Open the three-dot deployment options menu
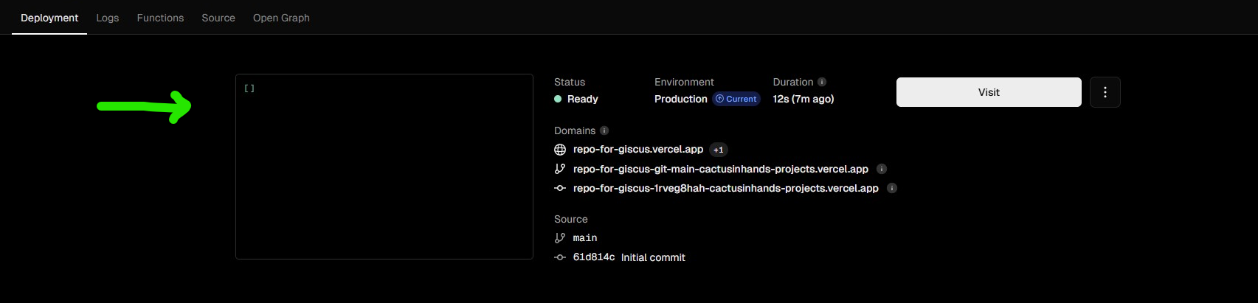Screen dimensions: 1258x303 tap(1105, 92)
